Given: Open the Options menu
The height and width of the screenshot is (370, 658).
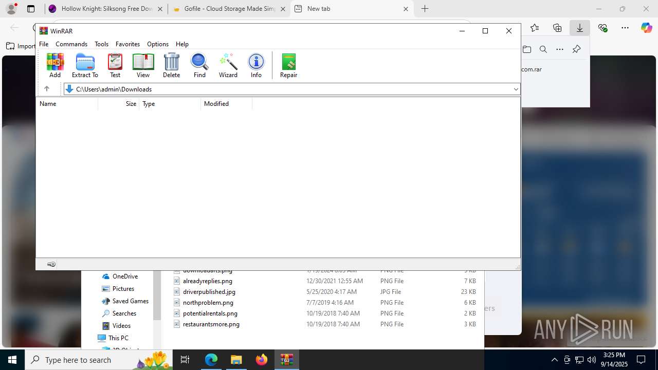Looking at the screenshot, I should tap(158, 44).
